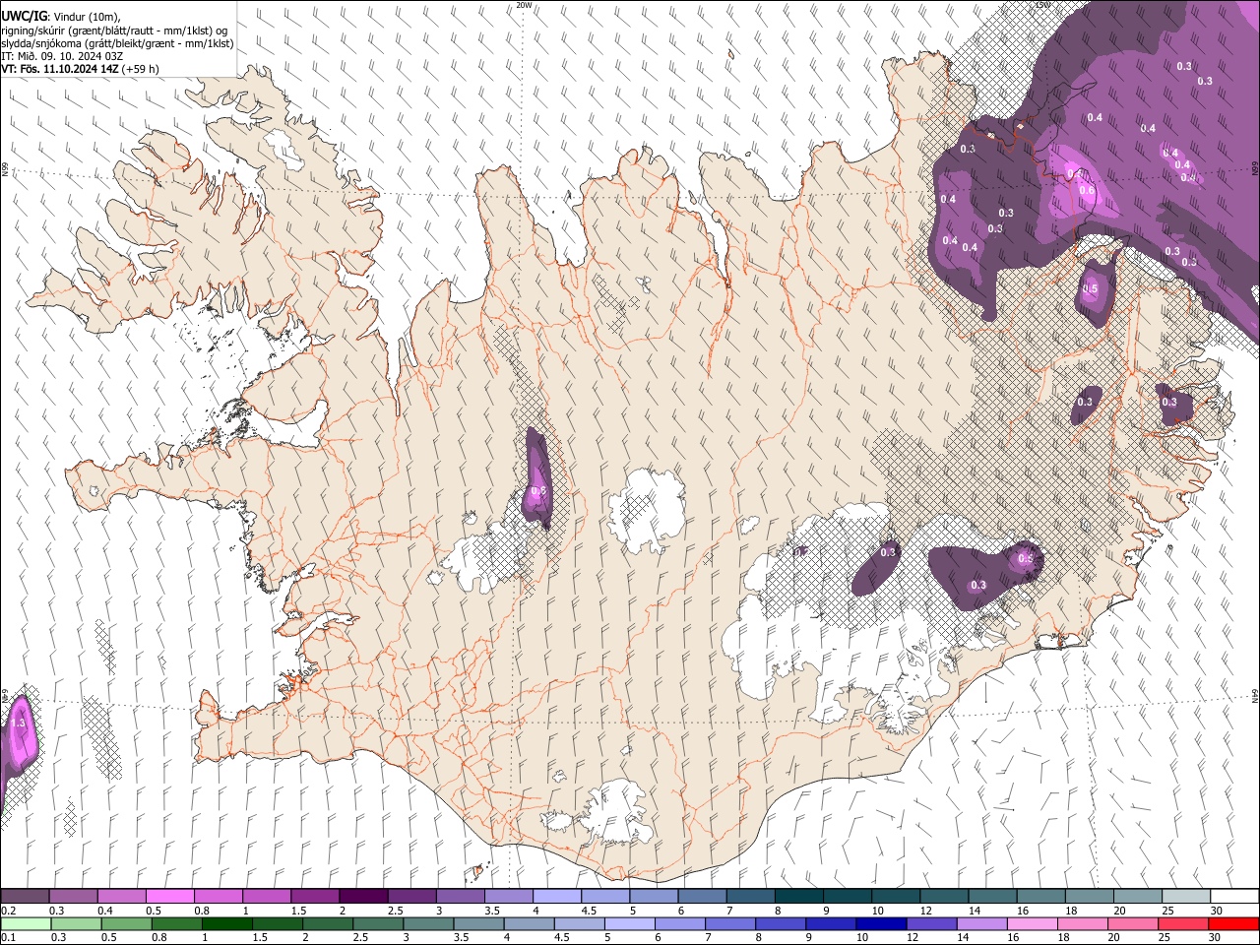Click the 3–3.5 swatch on upper legend

tap(461, 897)
